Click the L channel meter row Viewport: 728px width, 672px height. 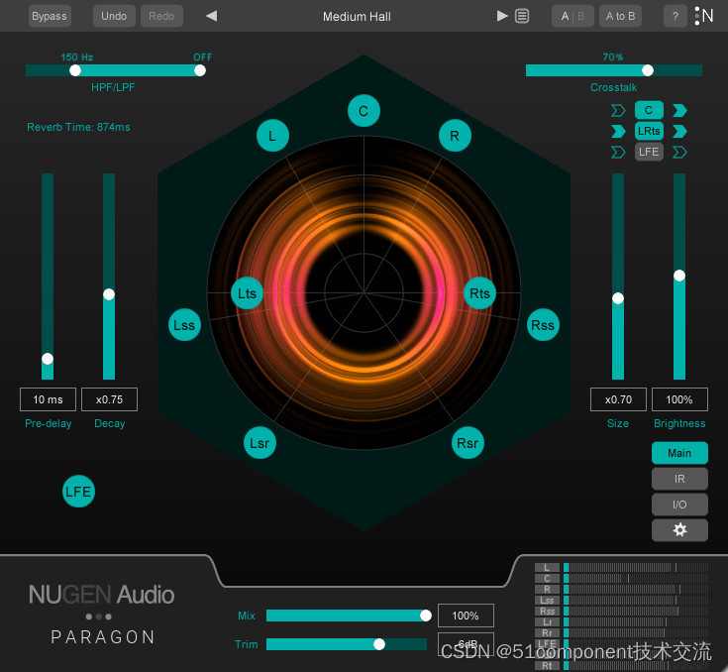coord(622,568)
